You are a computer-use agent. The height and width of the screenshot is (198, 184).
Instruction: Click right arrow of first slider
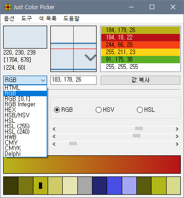click(177, 129)
